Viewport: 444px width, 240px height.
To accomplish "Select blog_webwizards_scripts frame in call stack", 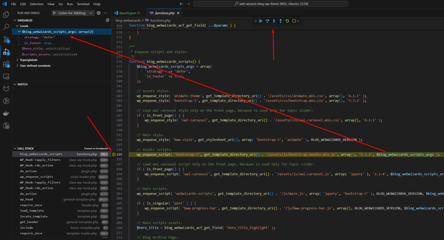I will (x=61, y=154).
